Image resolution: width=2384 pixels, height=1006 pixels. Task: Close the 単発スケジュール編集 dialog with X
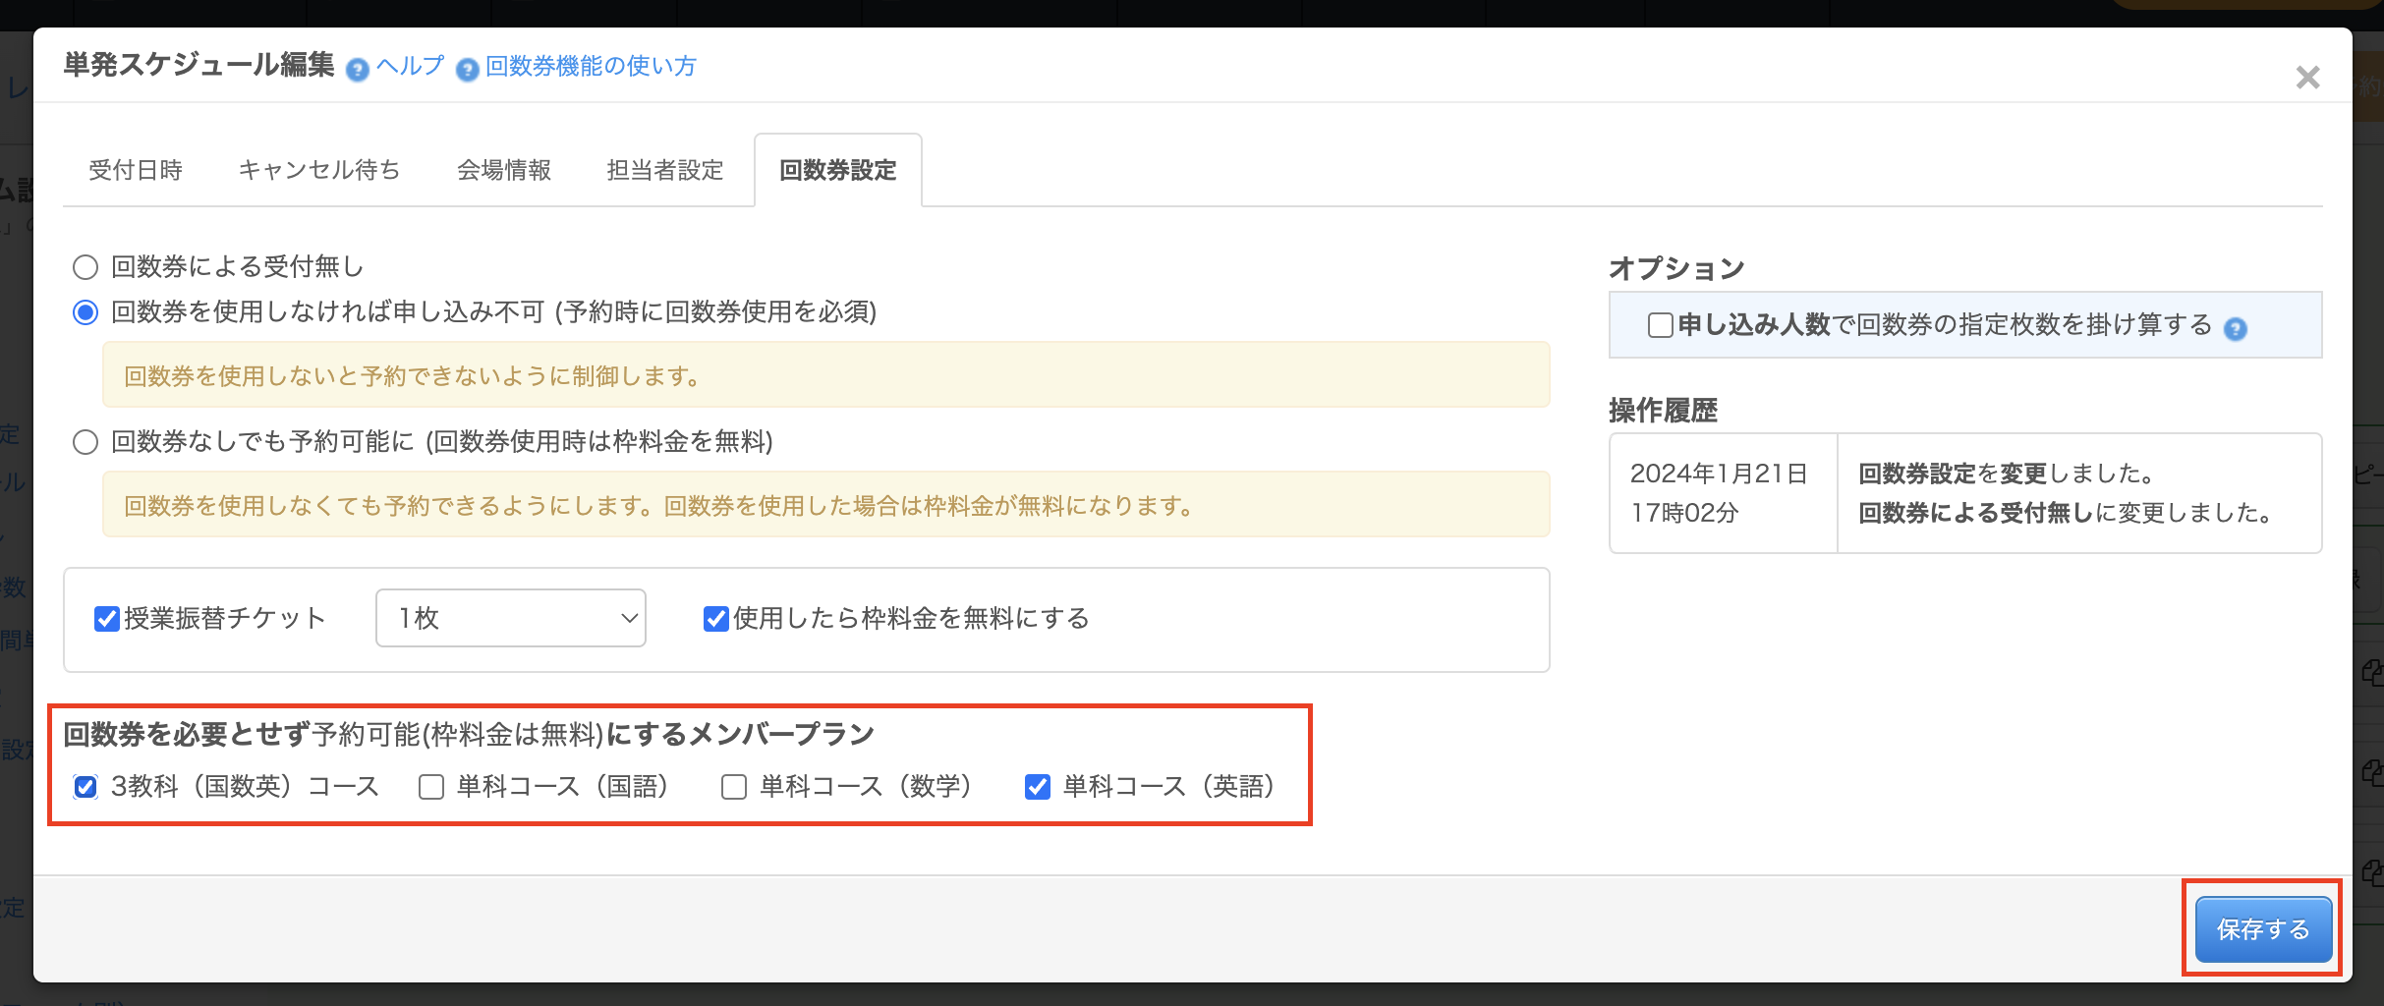2307,78
